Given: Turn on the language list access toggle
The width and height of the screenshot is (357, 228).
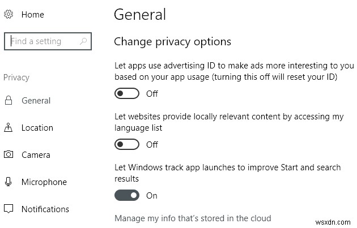Looking at the screenshot, I should (127, 144).
